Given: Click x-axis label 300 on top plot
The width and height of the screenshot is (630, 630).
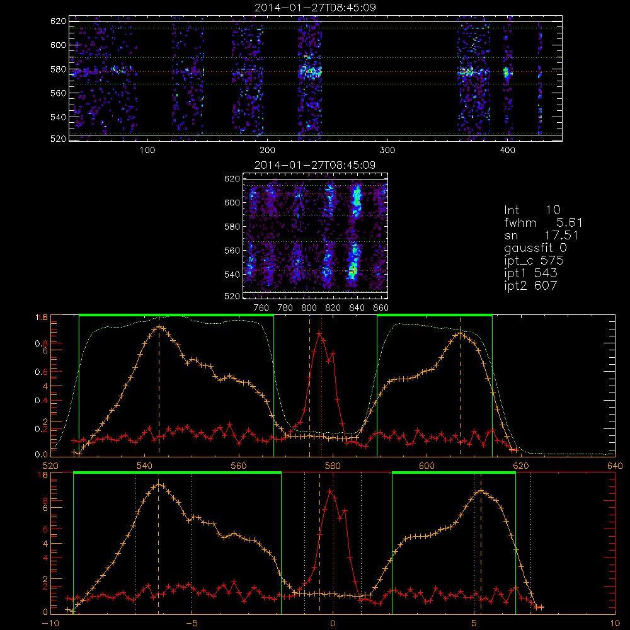Looking at the screenshot, I should (x=387, y=151).
